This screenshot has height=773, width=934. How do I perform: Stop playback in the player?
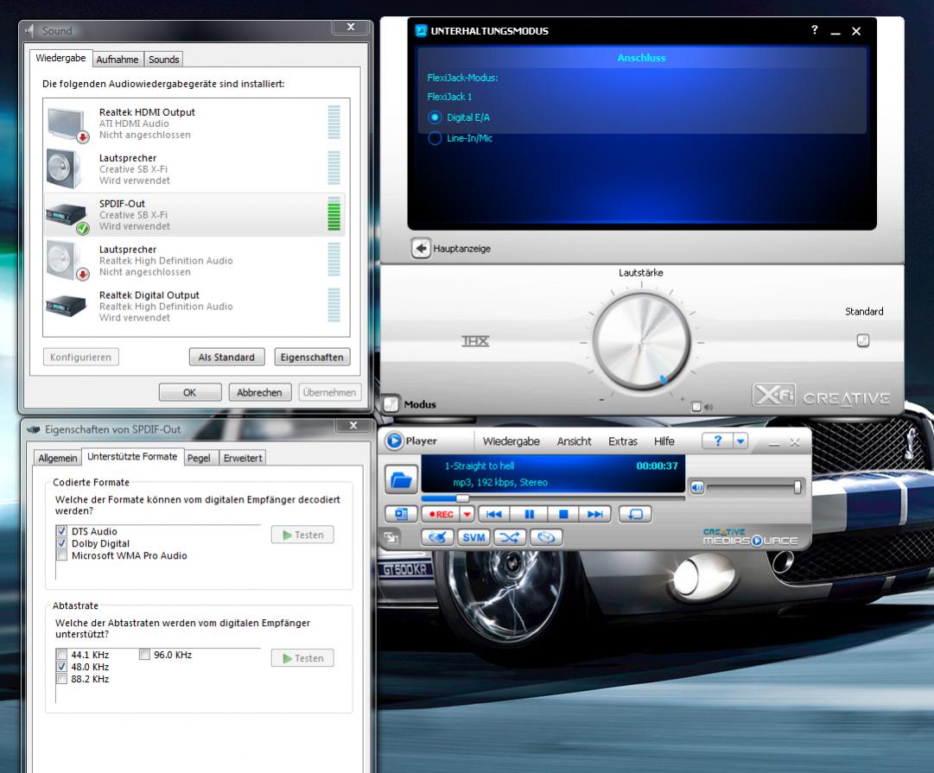(562, 514)
